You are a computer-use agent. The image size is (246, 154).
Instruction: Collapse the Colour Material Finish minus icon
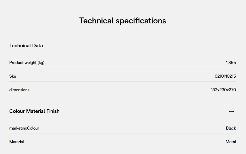click(x=232, y=112)
